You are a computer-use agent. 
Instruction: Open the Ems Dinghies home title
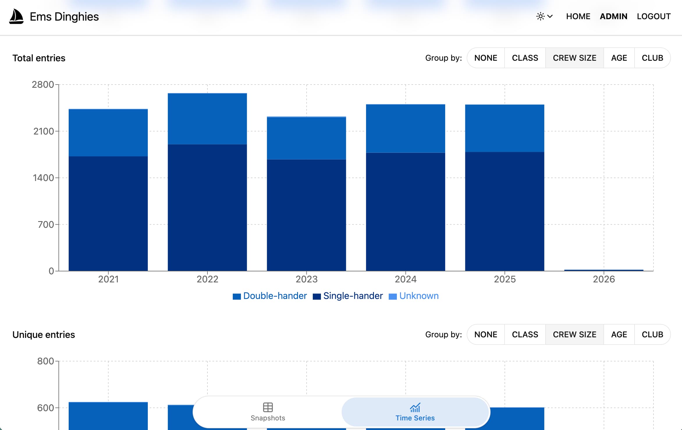pos(64,17)
